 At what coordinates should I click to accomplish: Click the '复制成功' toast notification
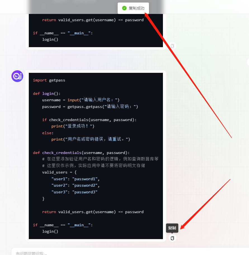point(133,8)
